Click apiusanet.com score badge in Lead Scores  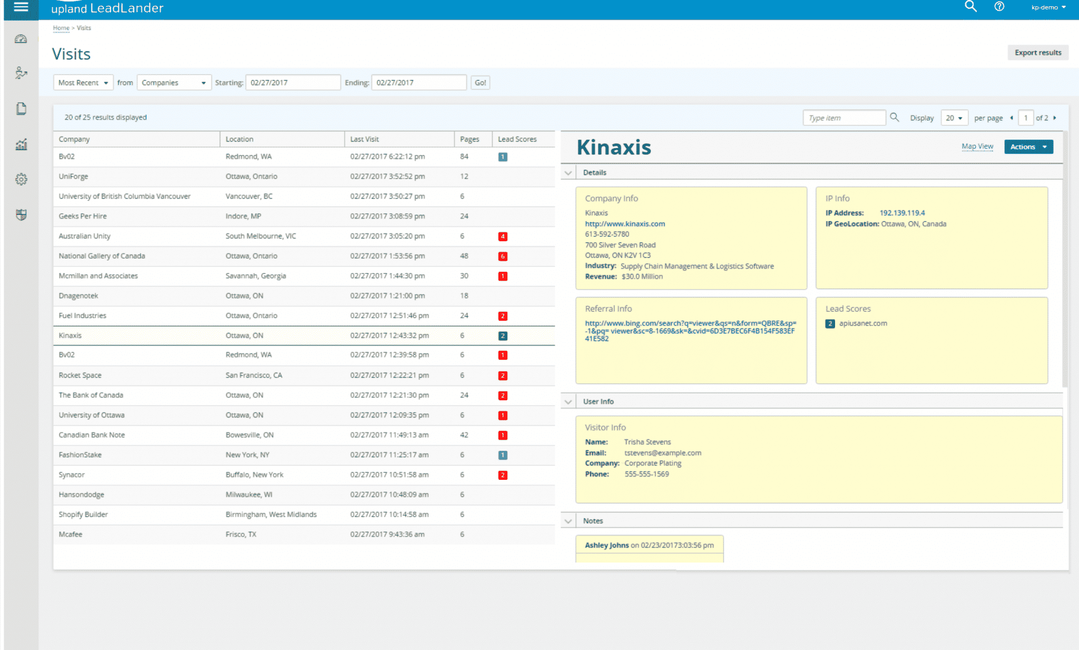pos(830,323)
